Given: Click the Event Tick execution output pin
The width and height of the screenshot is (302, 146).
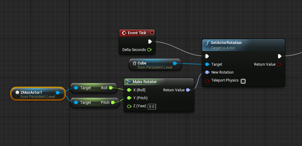Looking at the screenshot, I should (x=150, y=42).
